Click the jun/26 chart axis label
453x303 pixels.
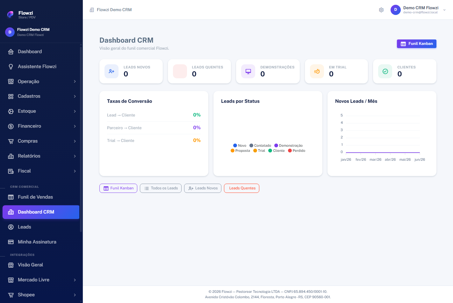click(x=420, y=159)
